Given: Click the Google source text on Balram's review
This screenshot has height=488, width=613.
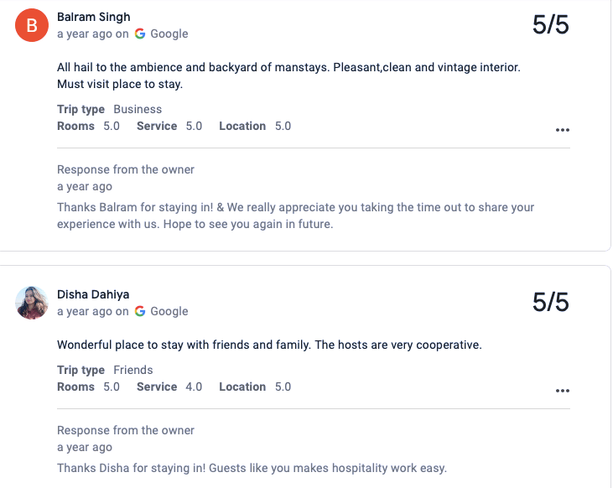Looking at the screenshot, I should [169, 34].
